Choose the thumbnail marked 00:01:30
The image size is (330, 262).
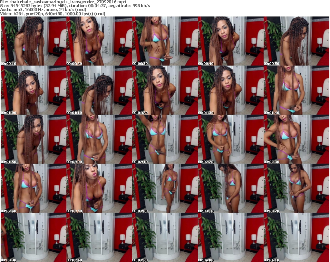230,90
